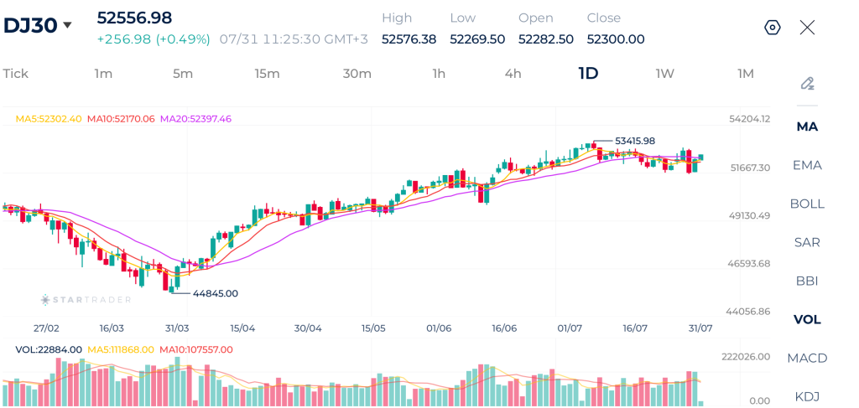Toggle the VOL indicator

(807, 319)
